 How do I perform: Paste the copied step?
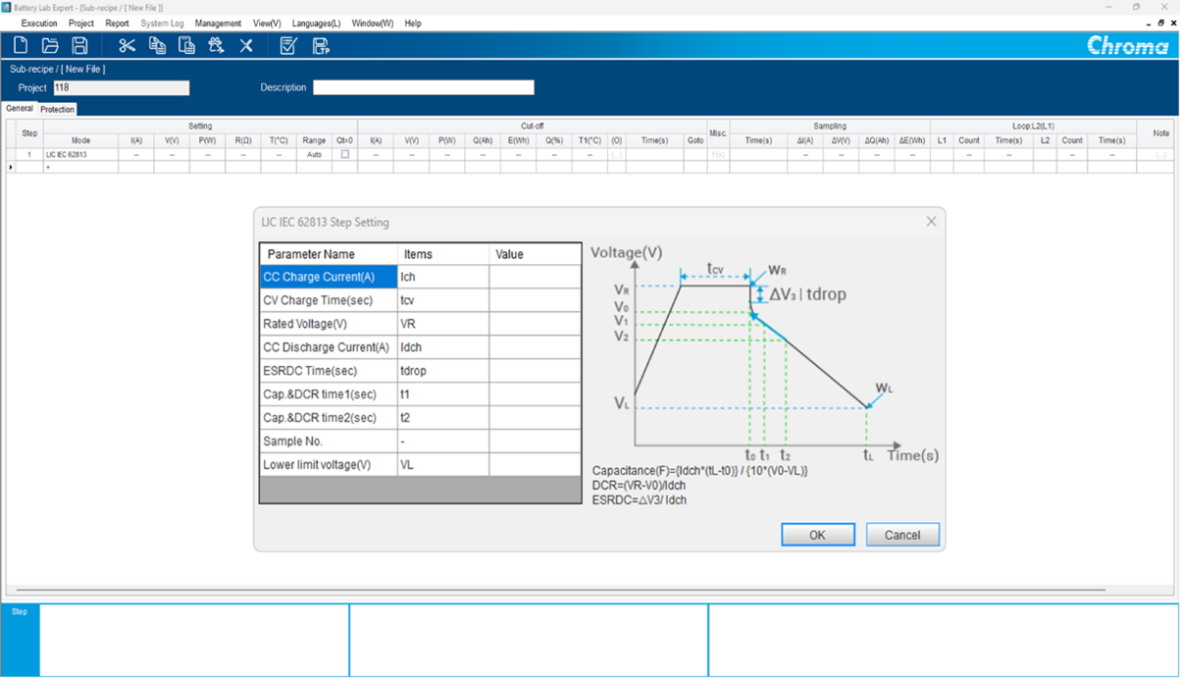186,45
